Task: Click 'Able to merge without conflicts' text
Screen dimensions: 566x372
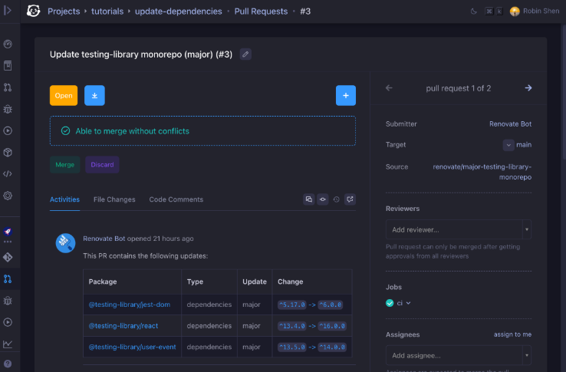Action: click(132, 131)
